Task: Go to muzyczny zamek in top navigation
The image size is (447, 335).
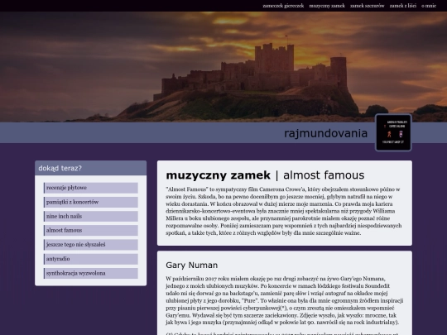Action: point(327,6)
